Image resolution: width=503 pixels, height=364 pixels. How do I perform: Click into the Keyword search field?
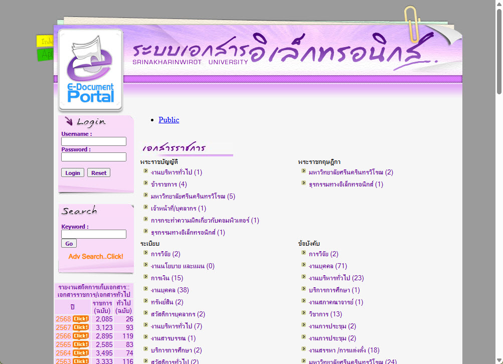[94, 234]
